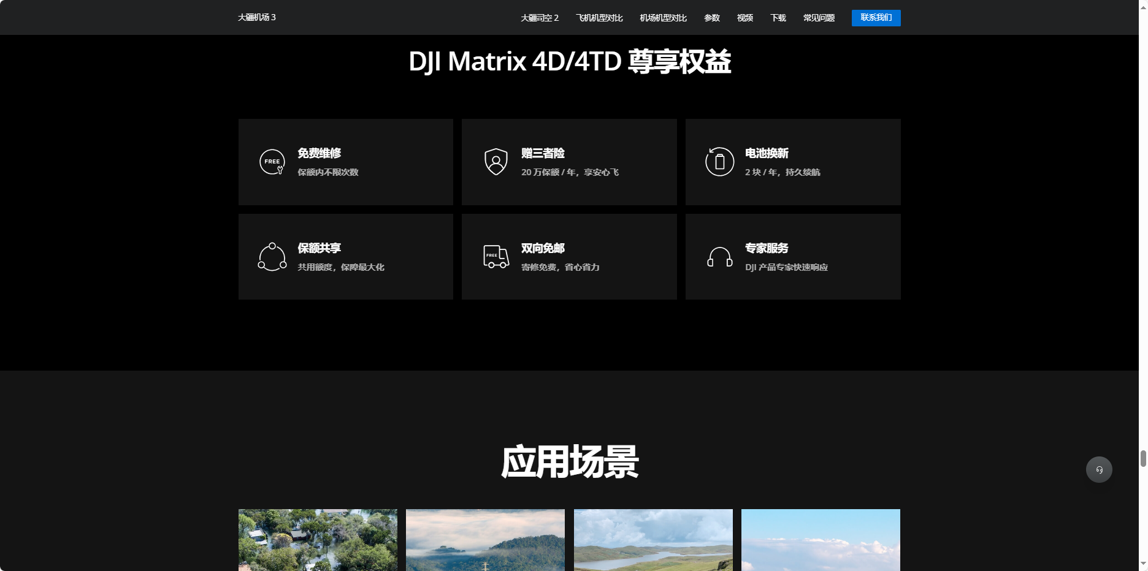Open the 大疆司空 2 menu item

point(540,18)
